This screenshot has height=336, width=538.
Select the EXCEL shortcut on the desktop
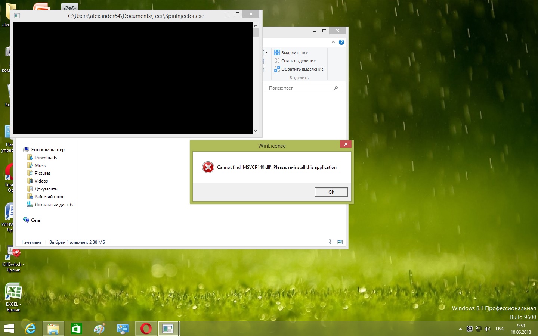pyautogui.click(x=13, y=297)
